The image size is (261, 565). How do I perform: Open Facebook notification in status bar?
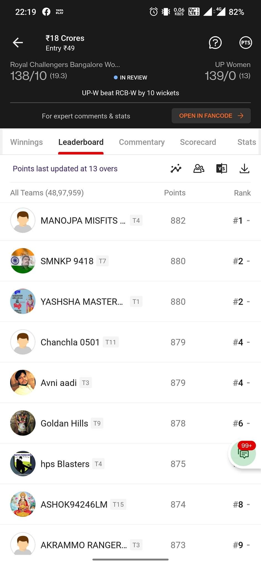pyautogui.click(x=46, y=12)
